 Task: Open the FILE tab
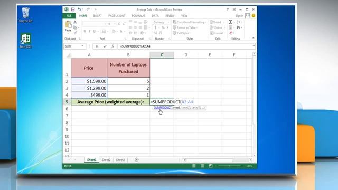[x=69, y=16]
